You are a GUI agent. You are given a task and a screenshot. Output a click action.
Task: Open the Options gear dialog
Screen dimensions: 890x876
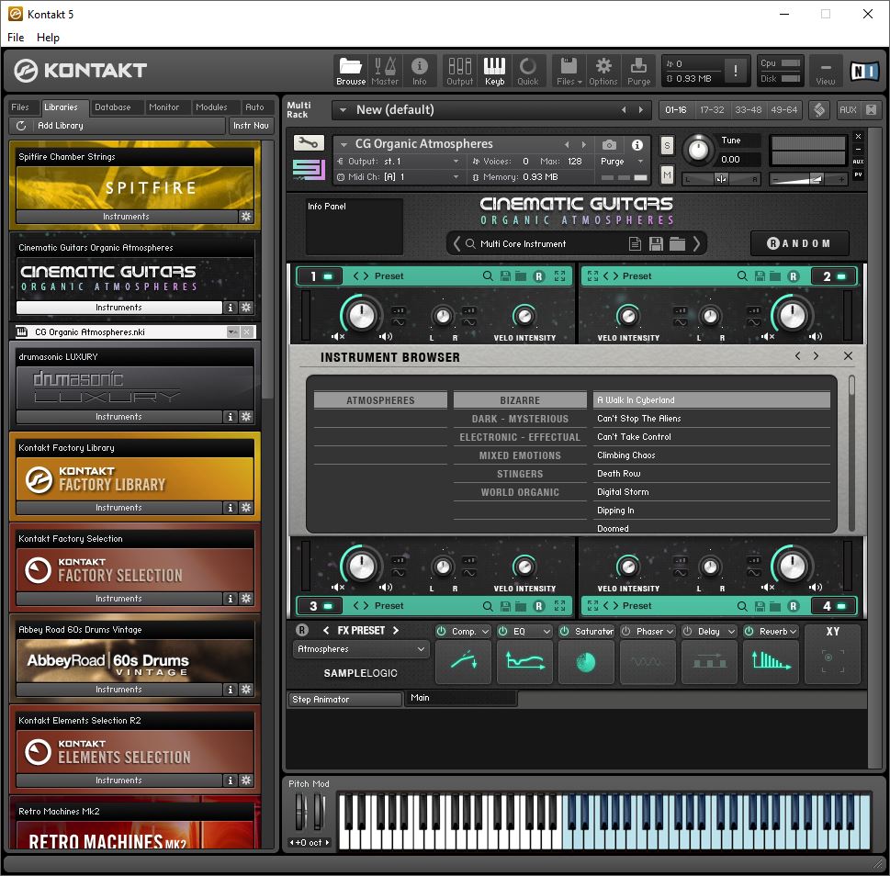603,71
